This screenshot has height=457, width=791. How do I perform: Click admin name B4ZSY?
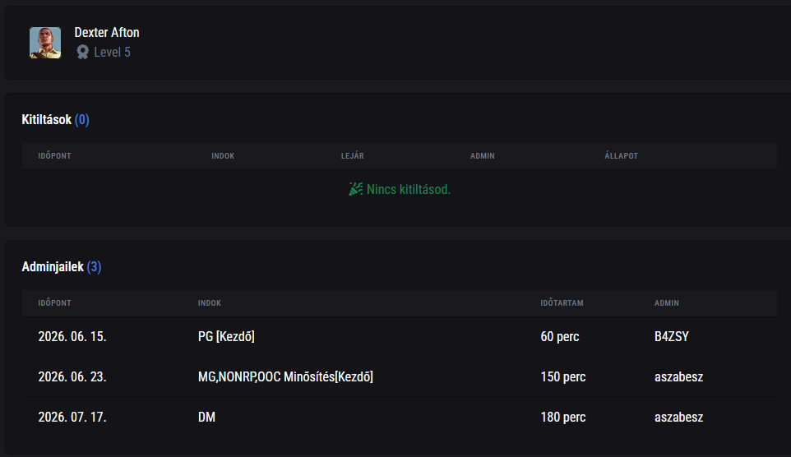click(x=672, y=336)
